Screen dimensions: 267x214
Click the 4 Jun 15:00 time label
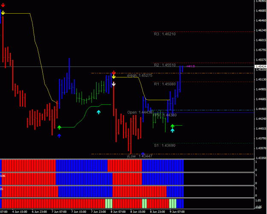pos(20,212)
